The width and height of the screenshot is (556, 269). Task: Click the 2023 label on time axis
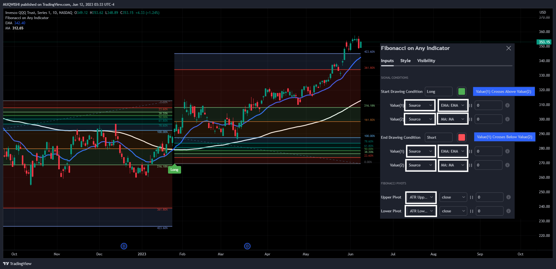point(142,254)
